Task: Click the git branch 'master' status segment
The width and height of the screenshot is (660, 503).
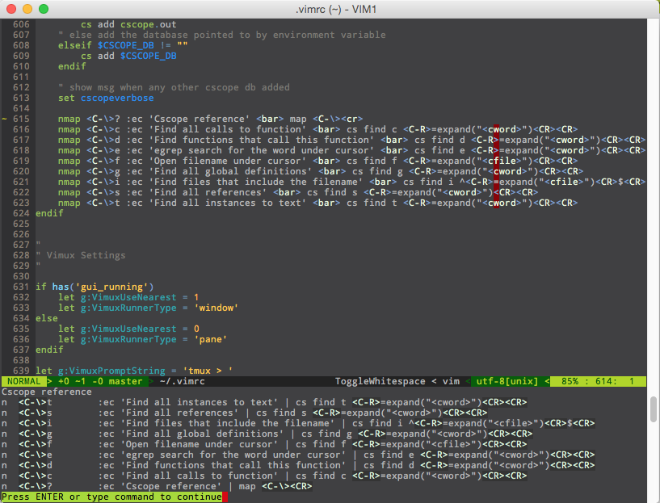Action: (125, 381)
